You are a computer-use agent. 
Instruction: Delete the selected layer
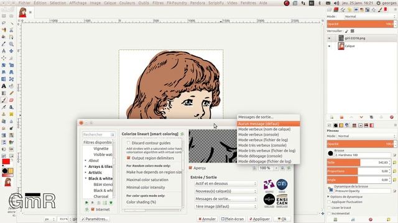click(392, 117)
